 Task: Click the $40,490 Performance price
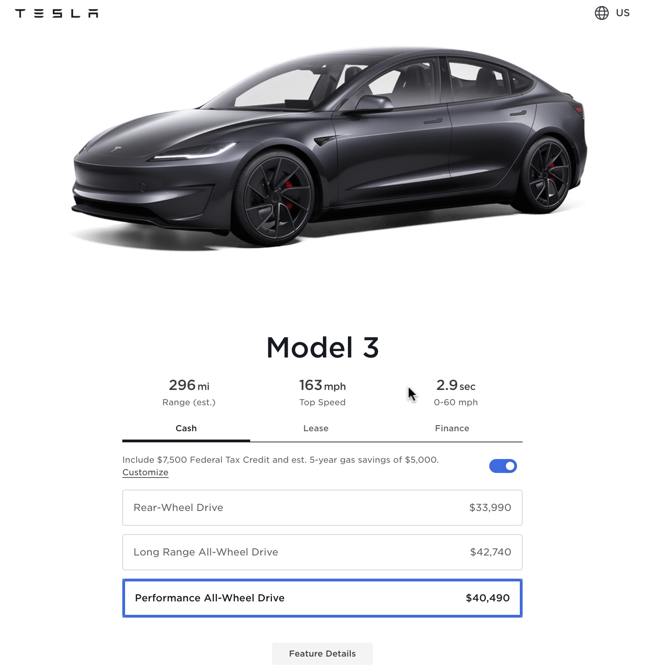488,598
